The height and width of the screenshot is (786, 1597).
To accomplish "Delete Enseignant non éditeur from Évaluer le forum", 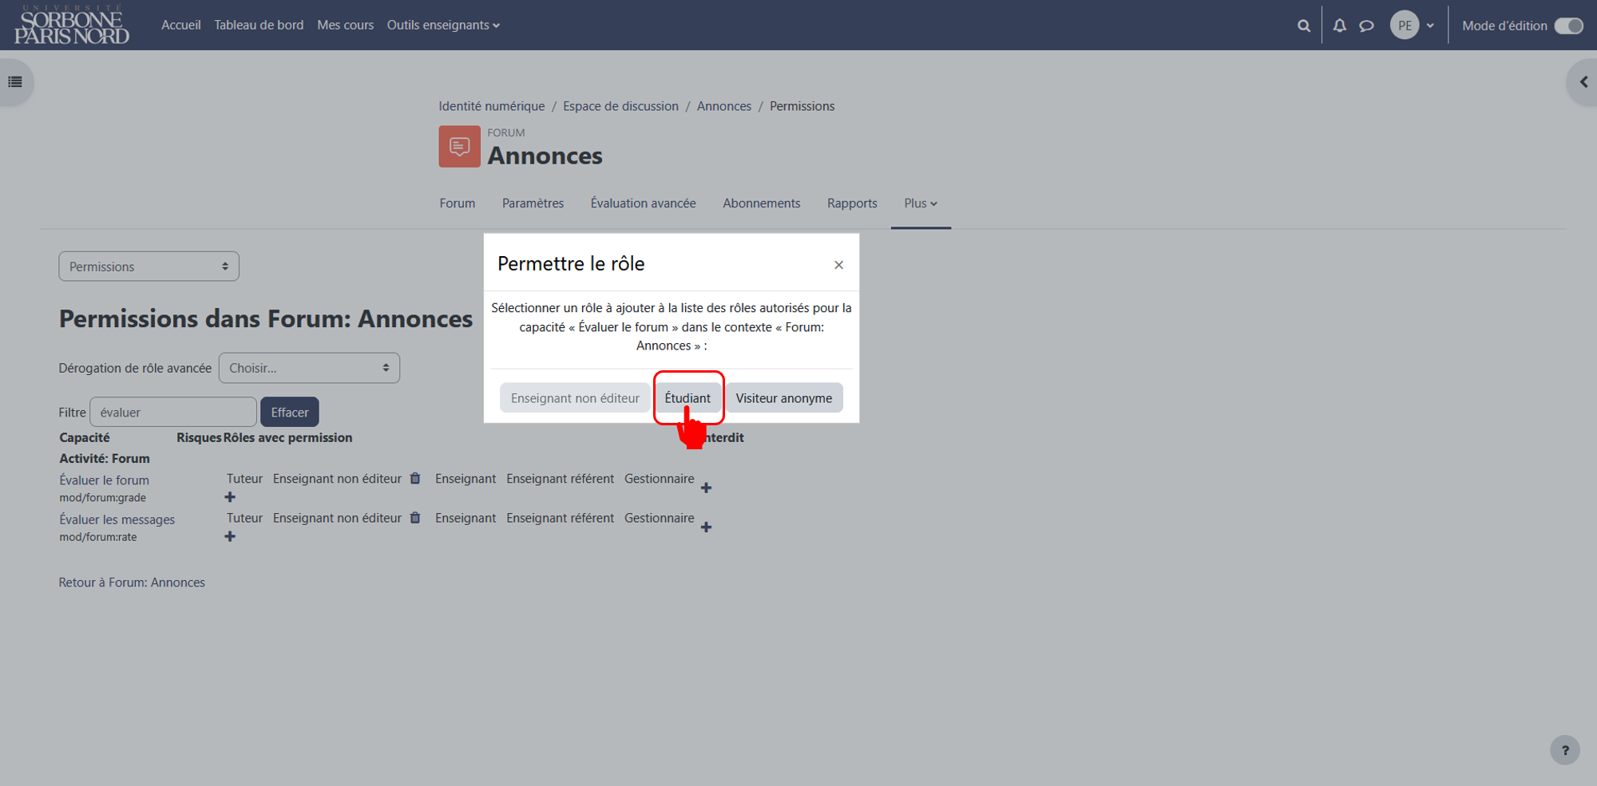I will pos(415,479).
